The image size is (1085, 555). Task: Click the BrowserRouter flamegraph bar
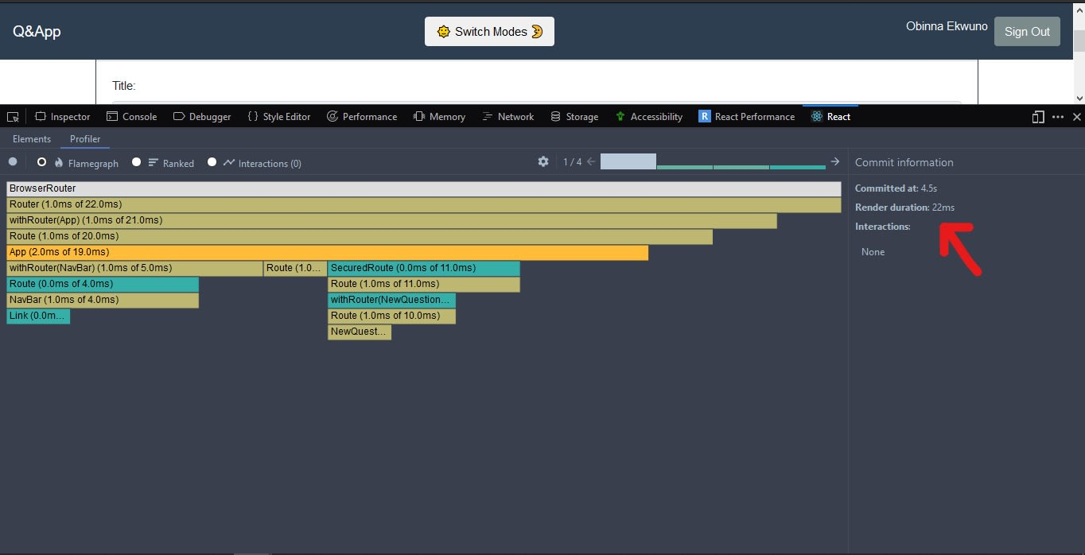coord(424,188)
